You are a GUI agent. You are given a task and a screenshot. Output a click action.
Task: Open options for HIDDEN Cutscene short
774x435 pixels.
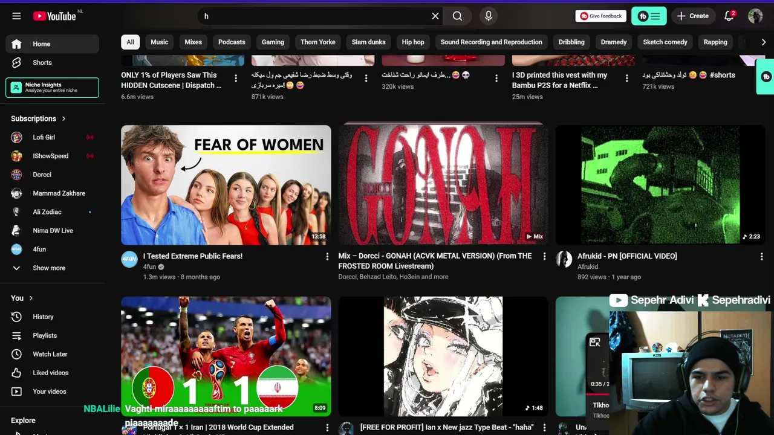[x=236, y=78]
